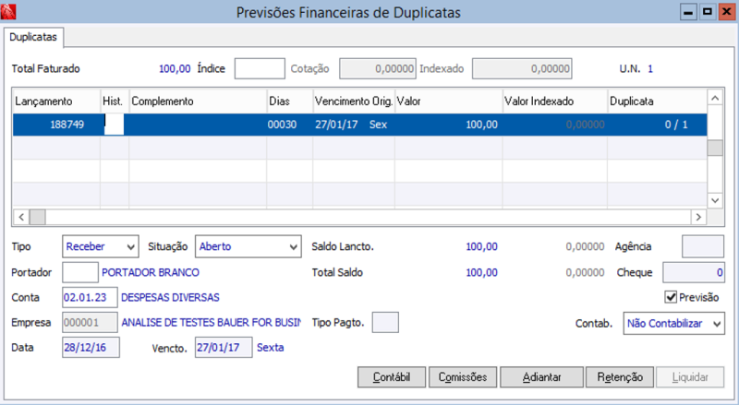Click the vertical scrollbar thumb of the grid

pos(715,148)
